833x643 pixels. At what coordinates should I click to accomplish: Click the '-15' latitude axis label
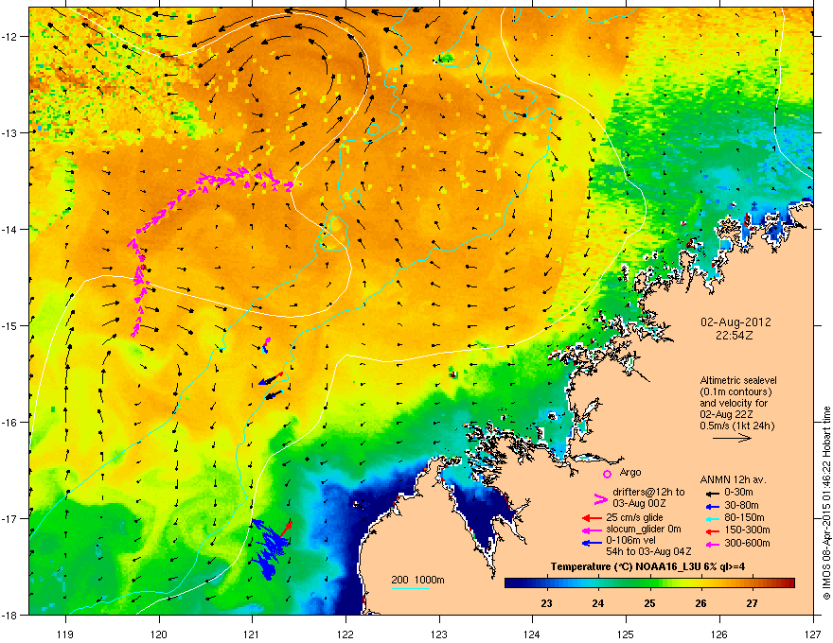(10, 325)
